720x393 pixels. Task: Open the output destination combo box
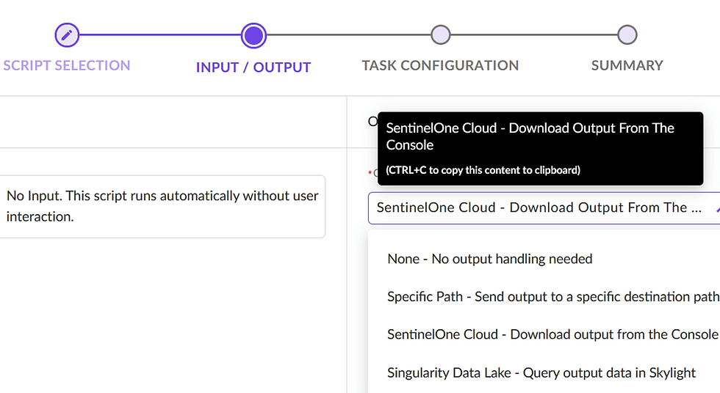pos(536,207)
